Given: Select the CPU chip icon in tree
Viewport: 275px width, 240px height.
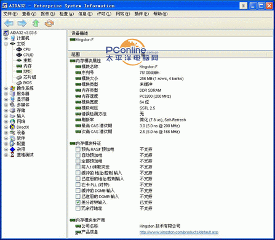Looking at the screenshot, I should coord(19,49).
